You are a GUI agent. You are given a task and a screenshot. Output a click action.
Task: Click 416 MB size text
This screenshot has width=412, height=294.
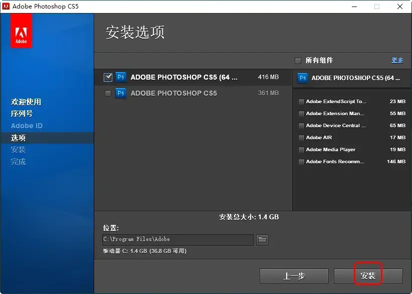268,77
